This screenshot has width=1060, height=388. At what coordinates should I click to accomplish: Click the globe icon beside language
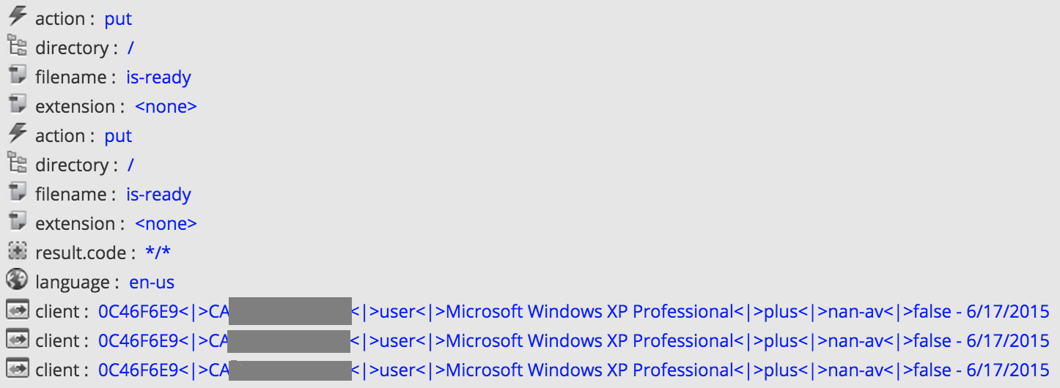17,280
